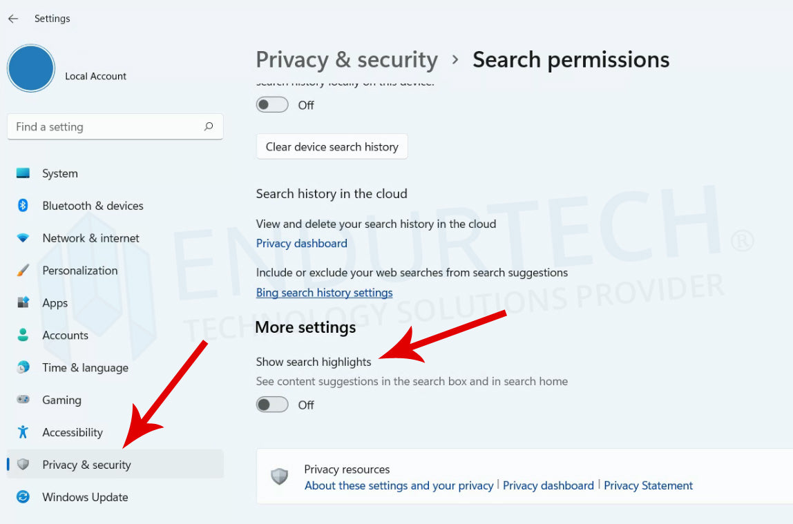Open Time & language globe icon
The width and height of the screenshot is (793, 524).
23,368
